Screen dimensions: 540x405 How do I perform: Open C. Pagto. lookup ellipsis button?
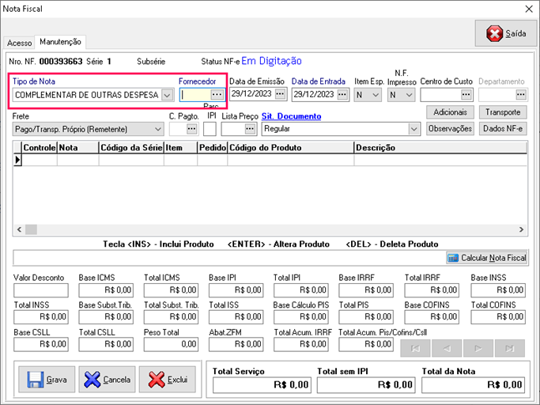pos(191,128)
